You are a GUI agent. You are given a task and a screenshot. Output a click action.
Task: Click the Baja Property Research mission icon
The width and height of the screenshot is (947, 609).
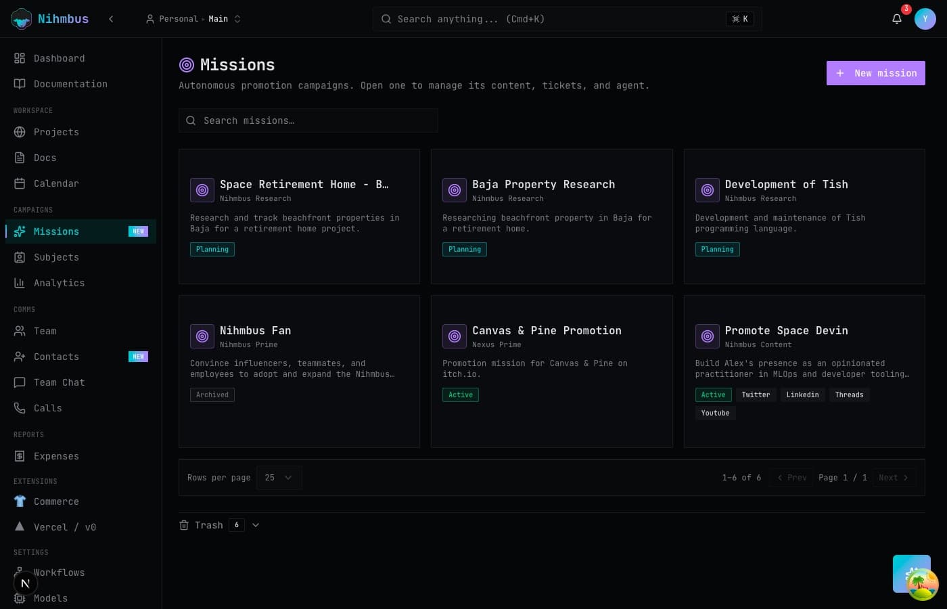(x=455, y=190)
